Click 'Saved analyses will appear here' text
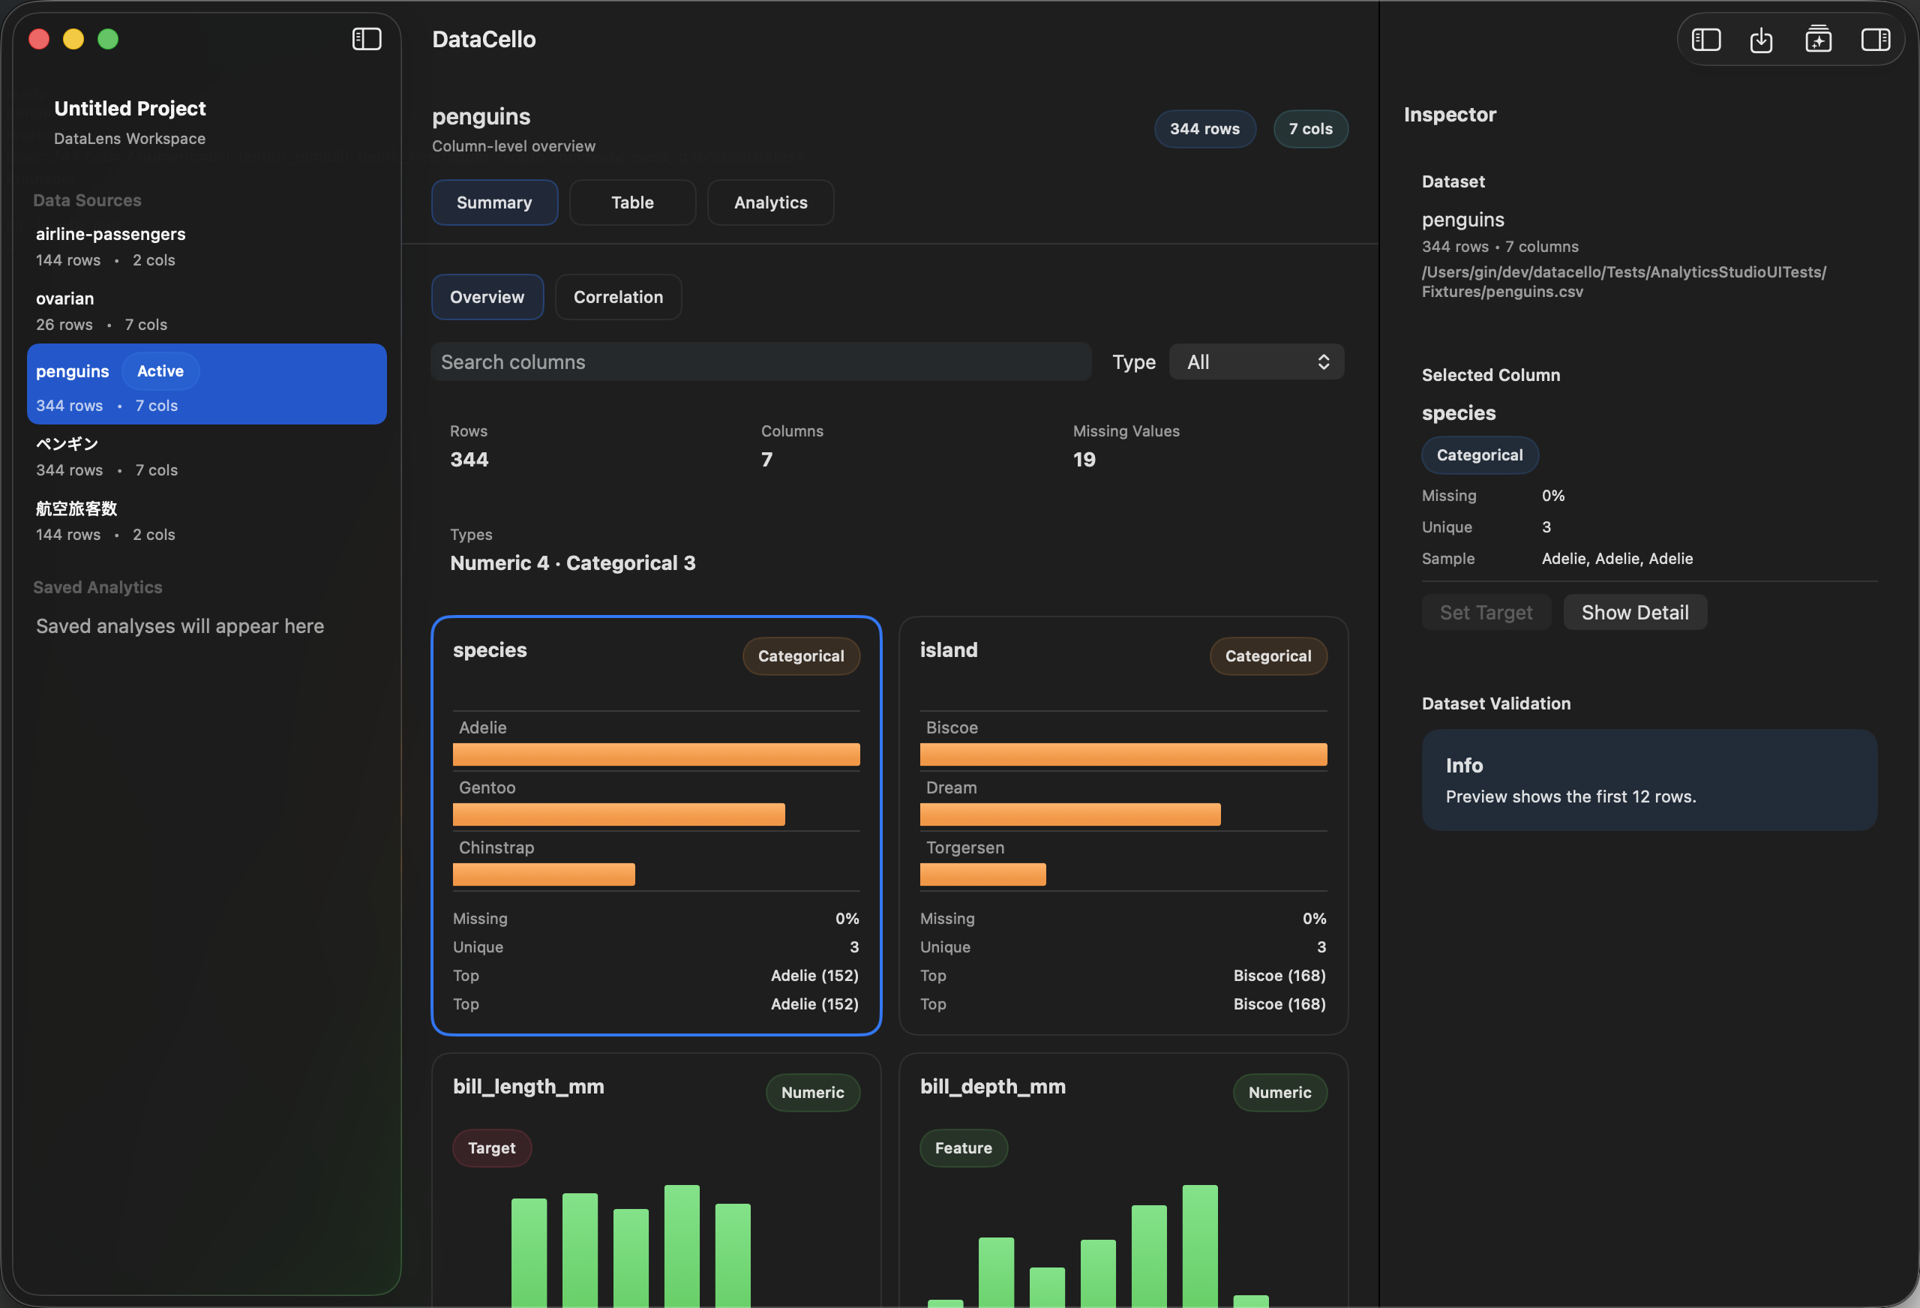The height and width of the screenshot is (1308, 1920). point(180,626)
